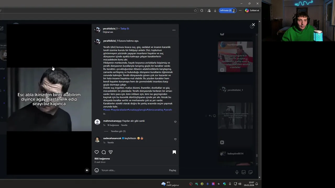Open mahmutcaneyyy commenter profile

coord(112,121)
